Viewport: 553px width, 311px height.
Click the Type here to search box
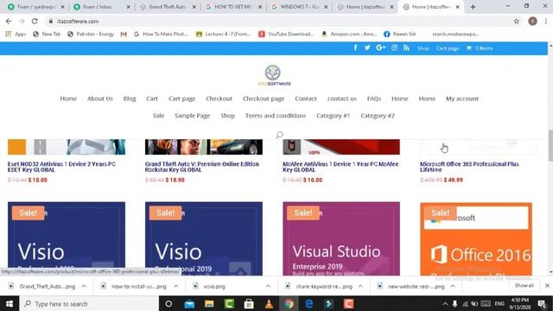point(89,303)
